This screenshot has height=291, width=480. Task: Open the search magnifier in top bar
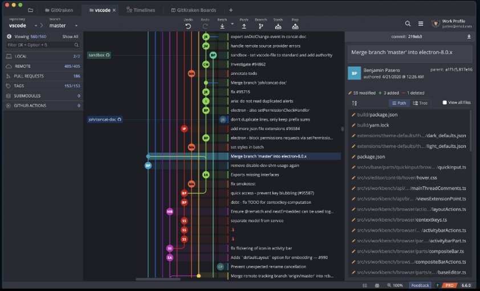408,23
